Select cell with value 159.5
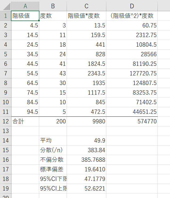The width and height of the screenshot is (170, 198). point(86,35)
